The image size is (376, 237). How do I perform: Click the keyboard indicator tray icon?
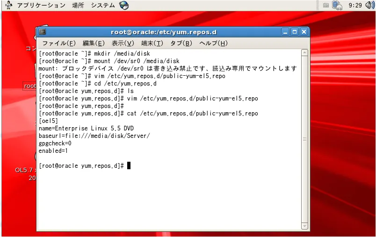[325, 5]
